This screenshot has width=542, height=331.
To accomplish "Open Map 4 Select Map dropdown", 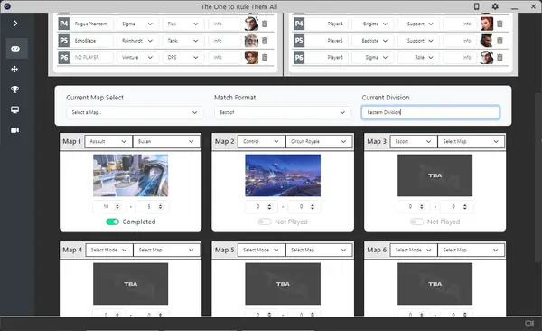I will (166, 250).
